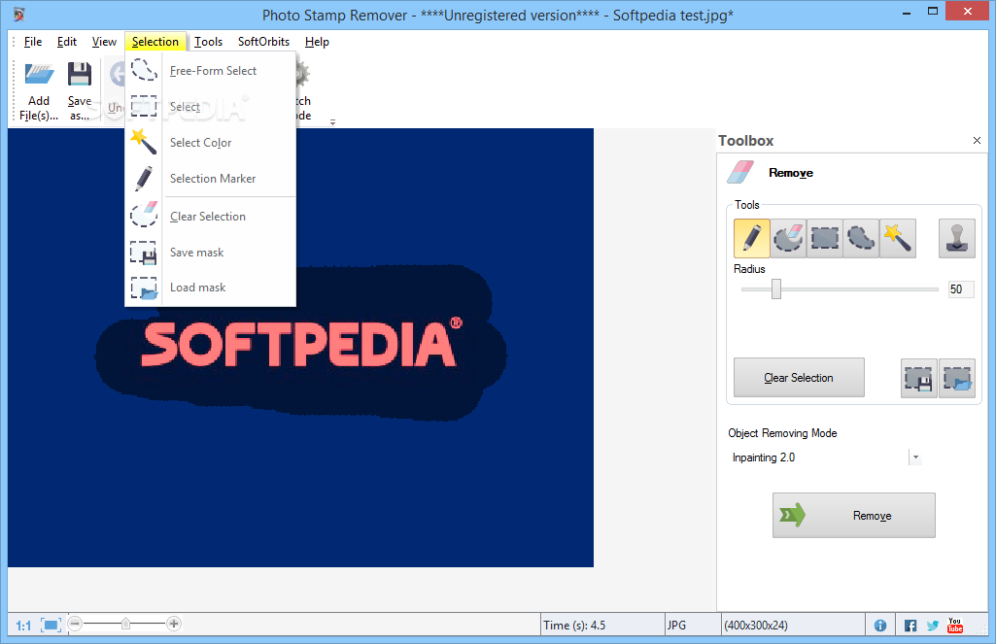
Task: Open the Edit menu
Action: (67, 41)
